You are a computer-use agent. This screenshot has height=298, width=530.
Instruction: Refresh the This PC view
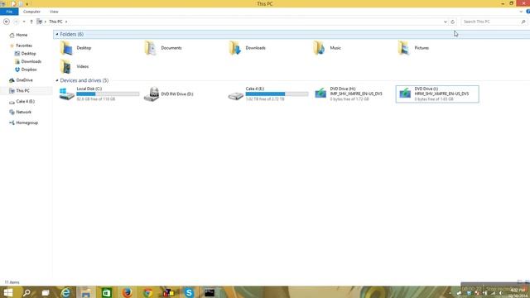pos(453,22)
